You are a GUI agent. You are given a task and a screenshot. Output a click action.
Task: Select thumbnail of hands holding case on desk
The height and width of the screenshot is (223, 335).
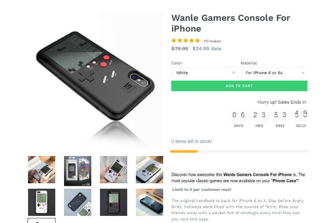pyautogui.click(x=41, y=169)
